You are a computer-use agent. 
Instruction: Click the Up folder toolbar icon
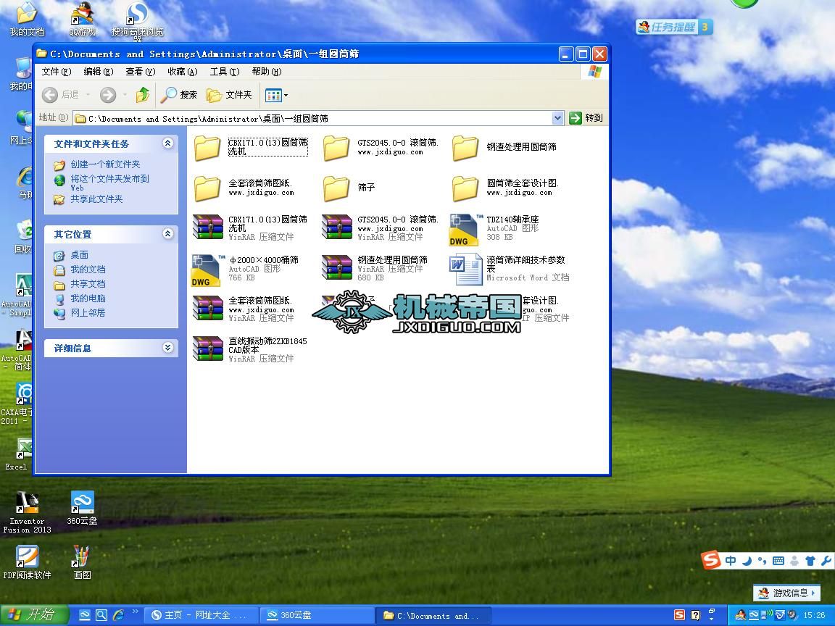(x=143, y=95)
